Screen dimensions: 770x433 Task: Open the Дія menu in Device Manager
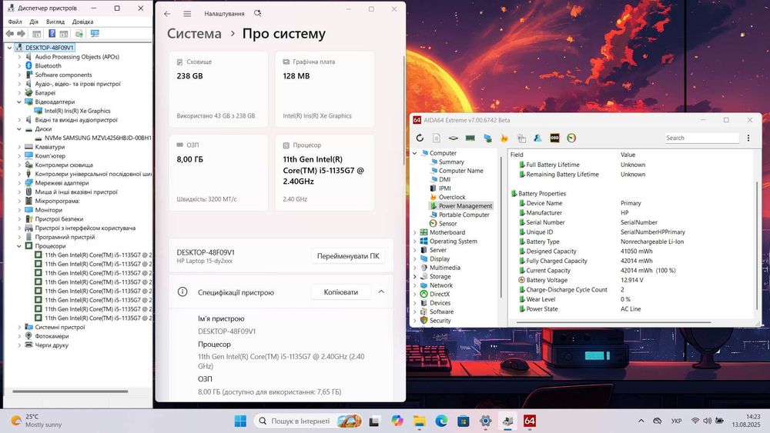click(x=34, y=22)
